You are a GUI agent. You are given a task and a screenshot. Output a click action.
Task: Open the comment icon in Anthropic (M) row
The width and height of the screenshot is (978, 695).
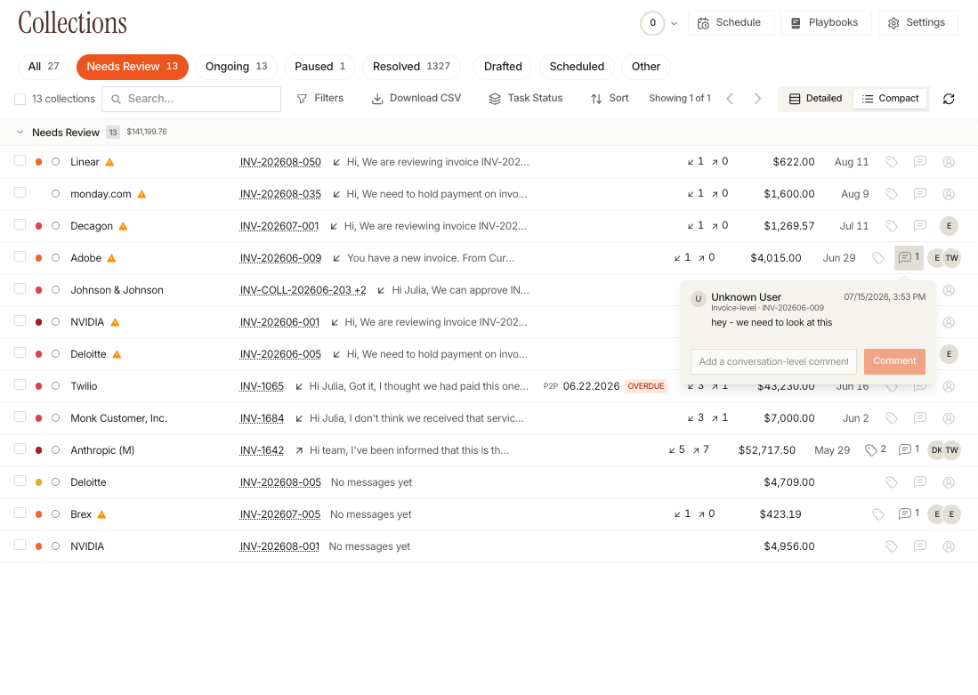coord(909,449)
